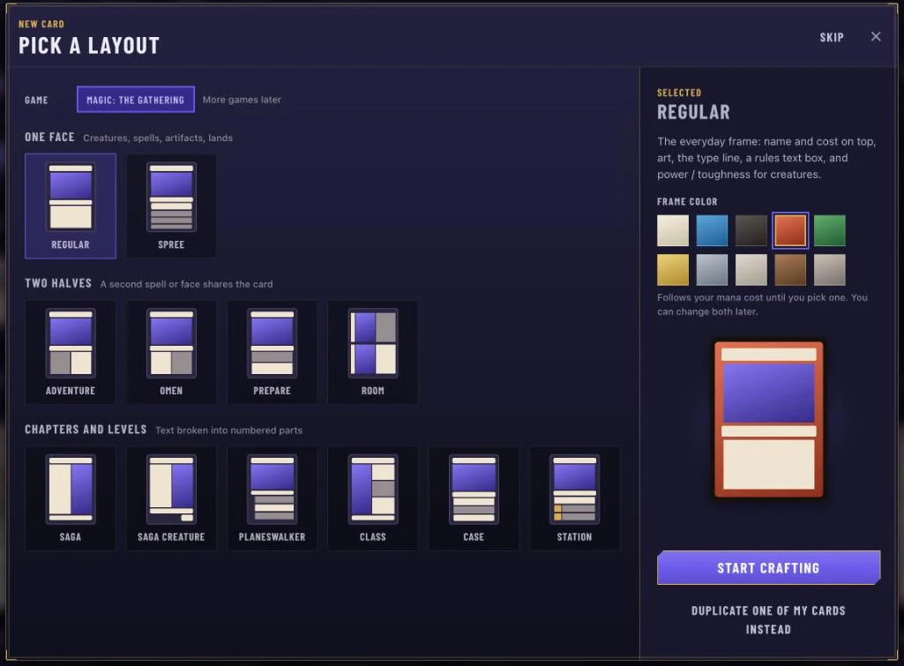Click the 'Frame Color' label

point(687,202)
